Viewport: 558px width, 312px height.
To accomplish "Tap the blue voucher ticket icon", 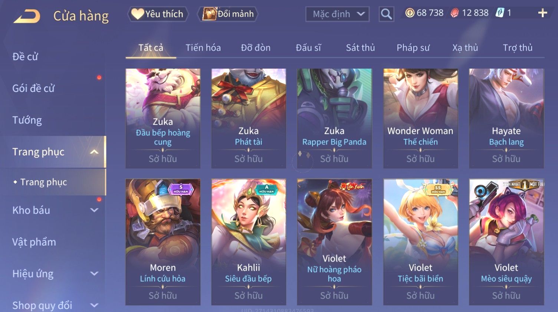I will pos(500,13).
